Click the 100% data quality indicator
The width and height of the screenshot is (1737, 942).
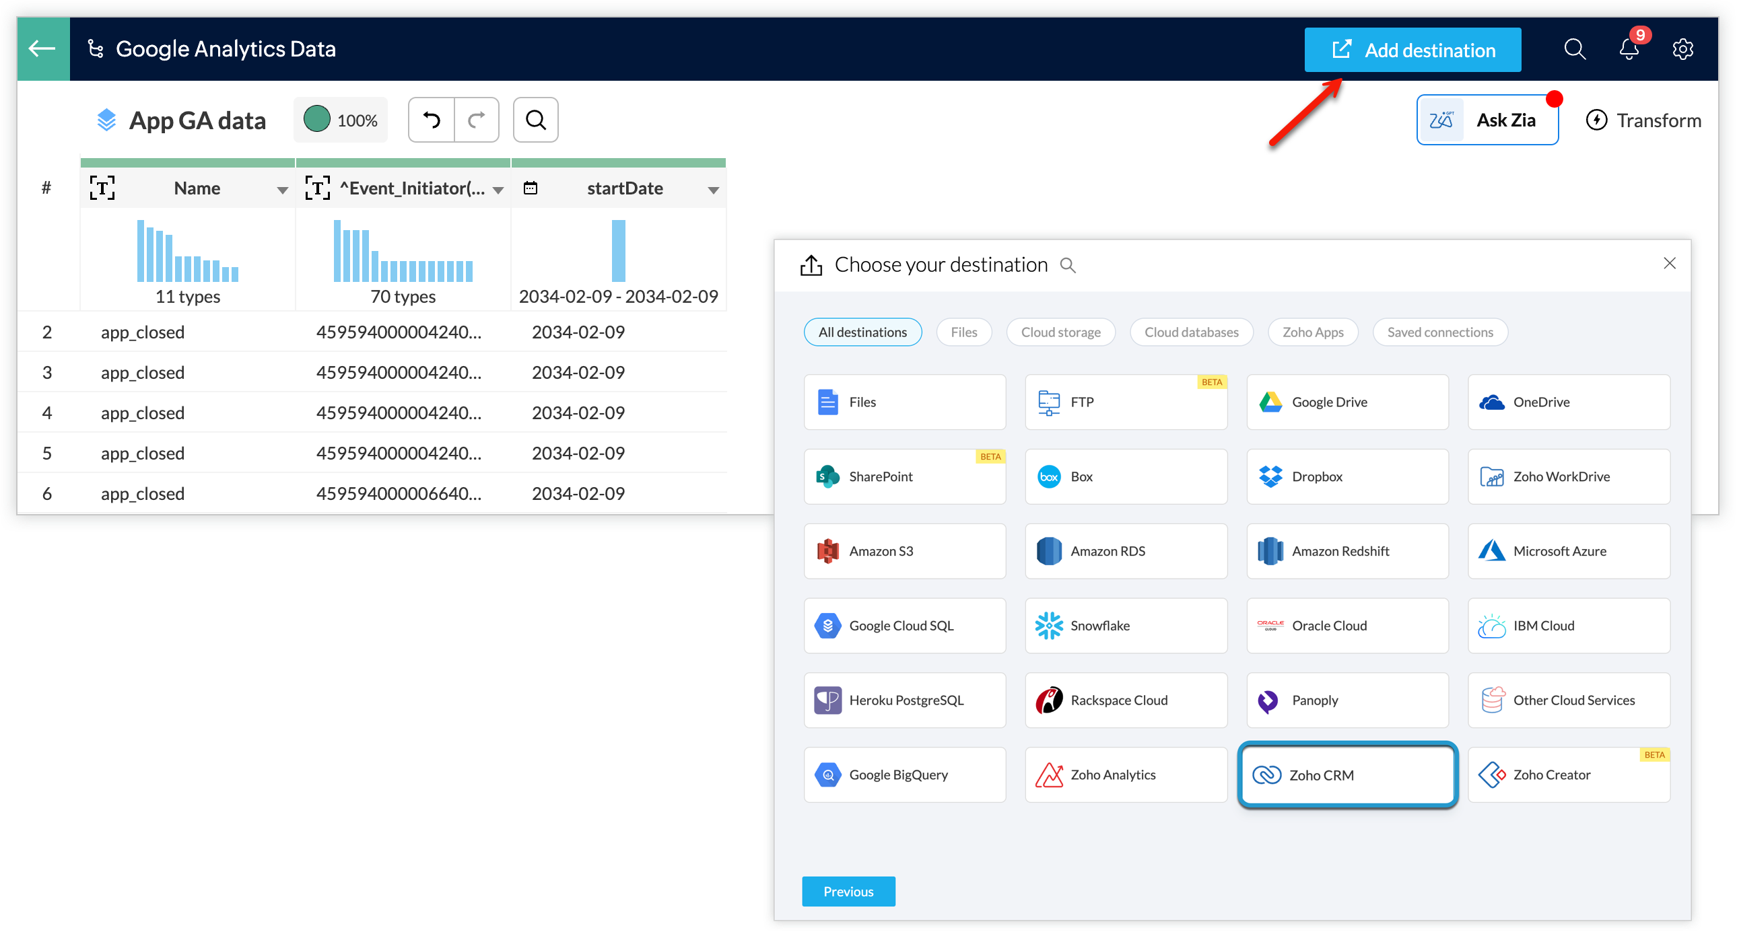[x=341, y=120]
